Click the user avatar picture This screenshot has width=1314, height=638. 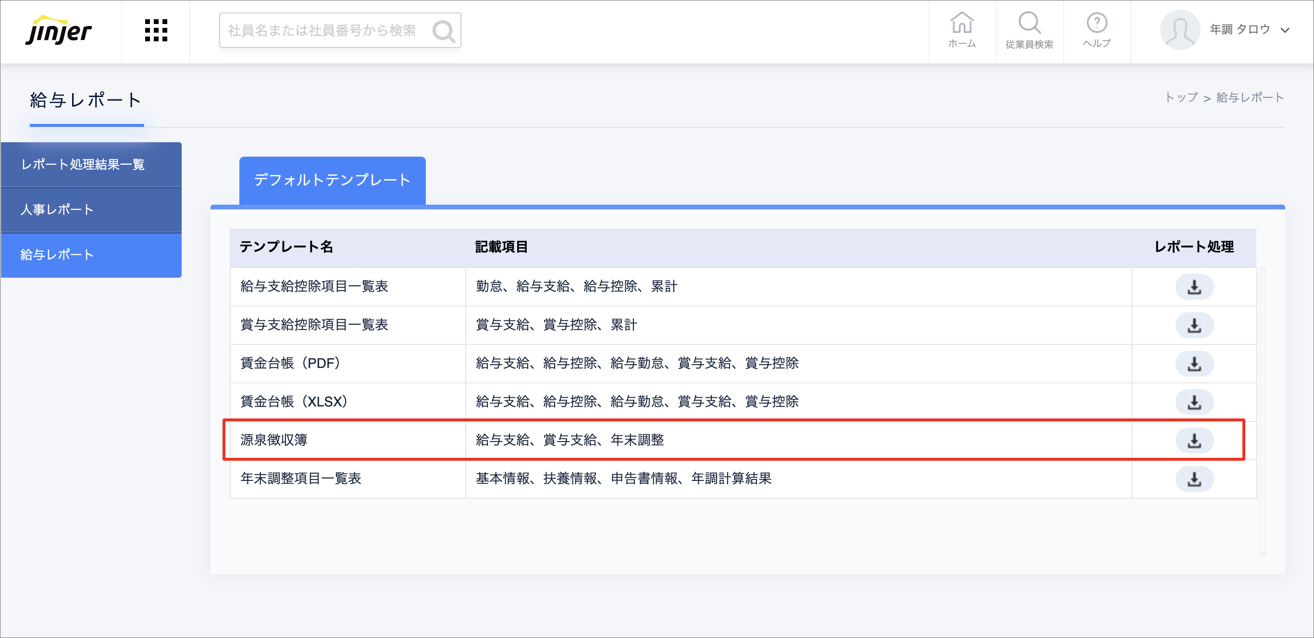point(1179,30)
